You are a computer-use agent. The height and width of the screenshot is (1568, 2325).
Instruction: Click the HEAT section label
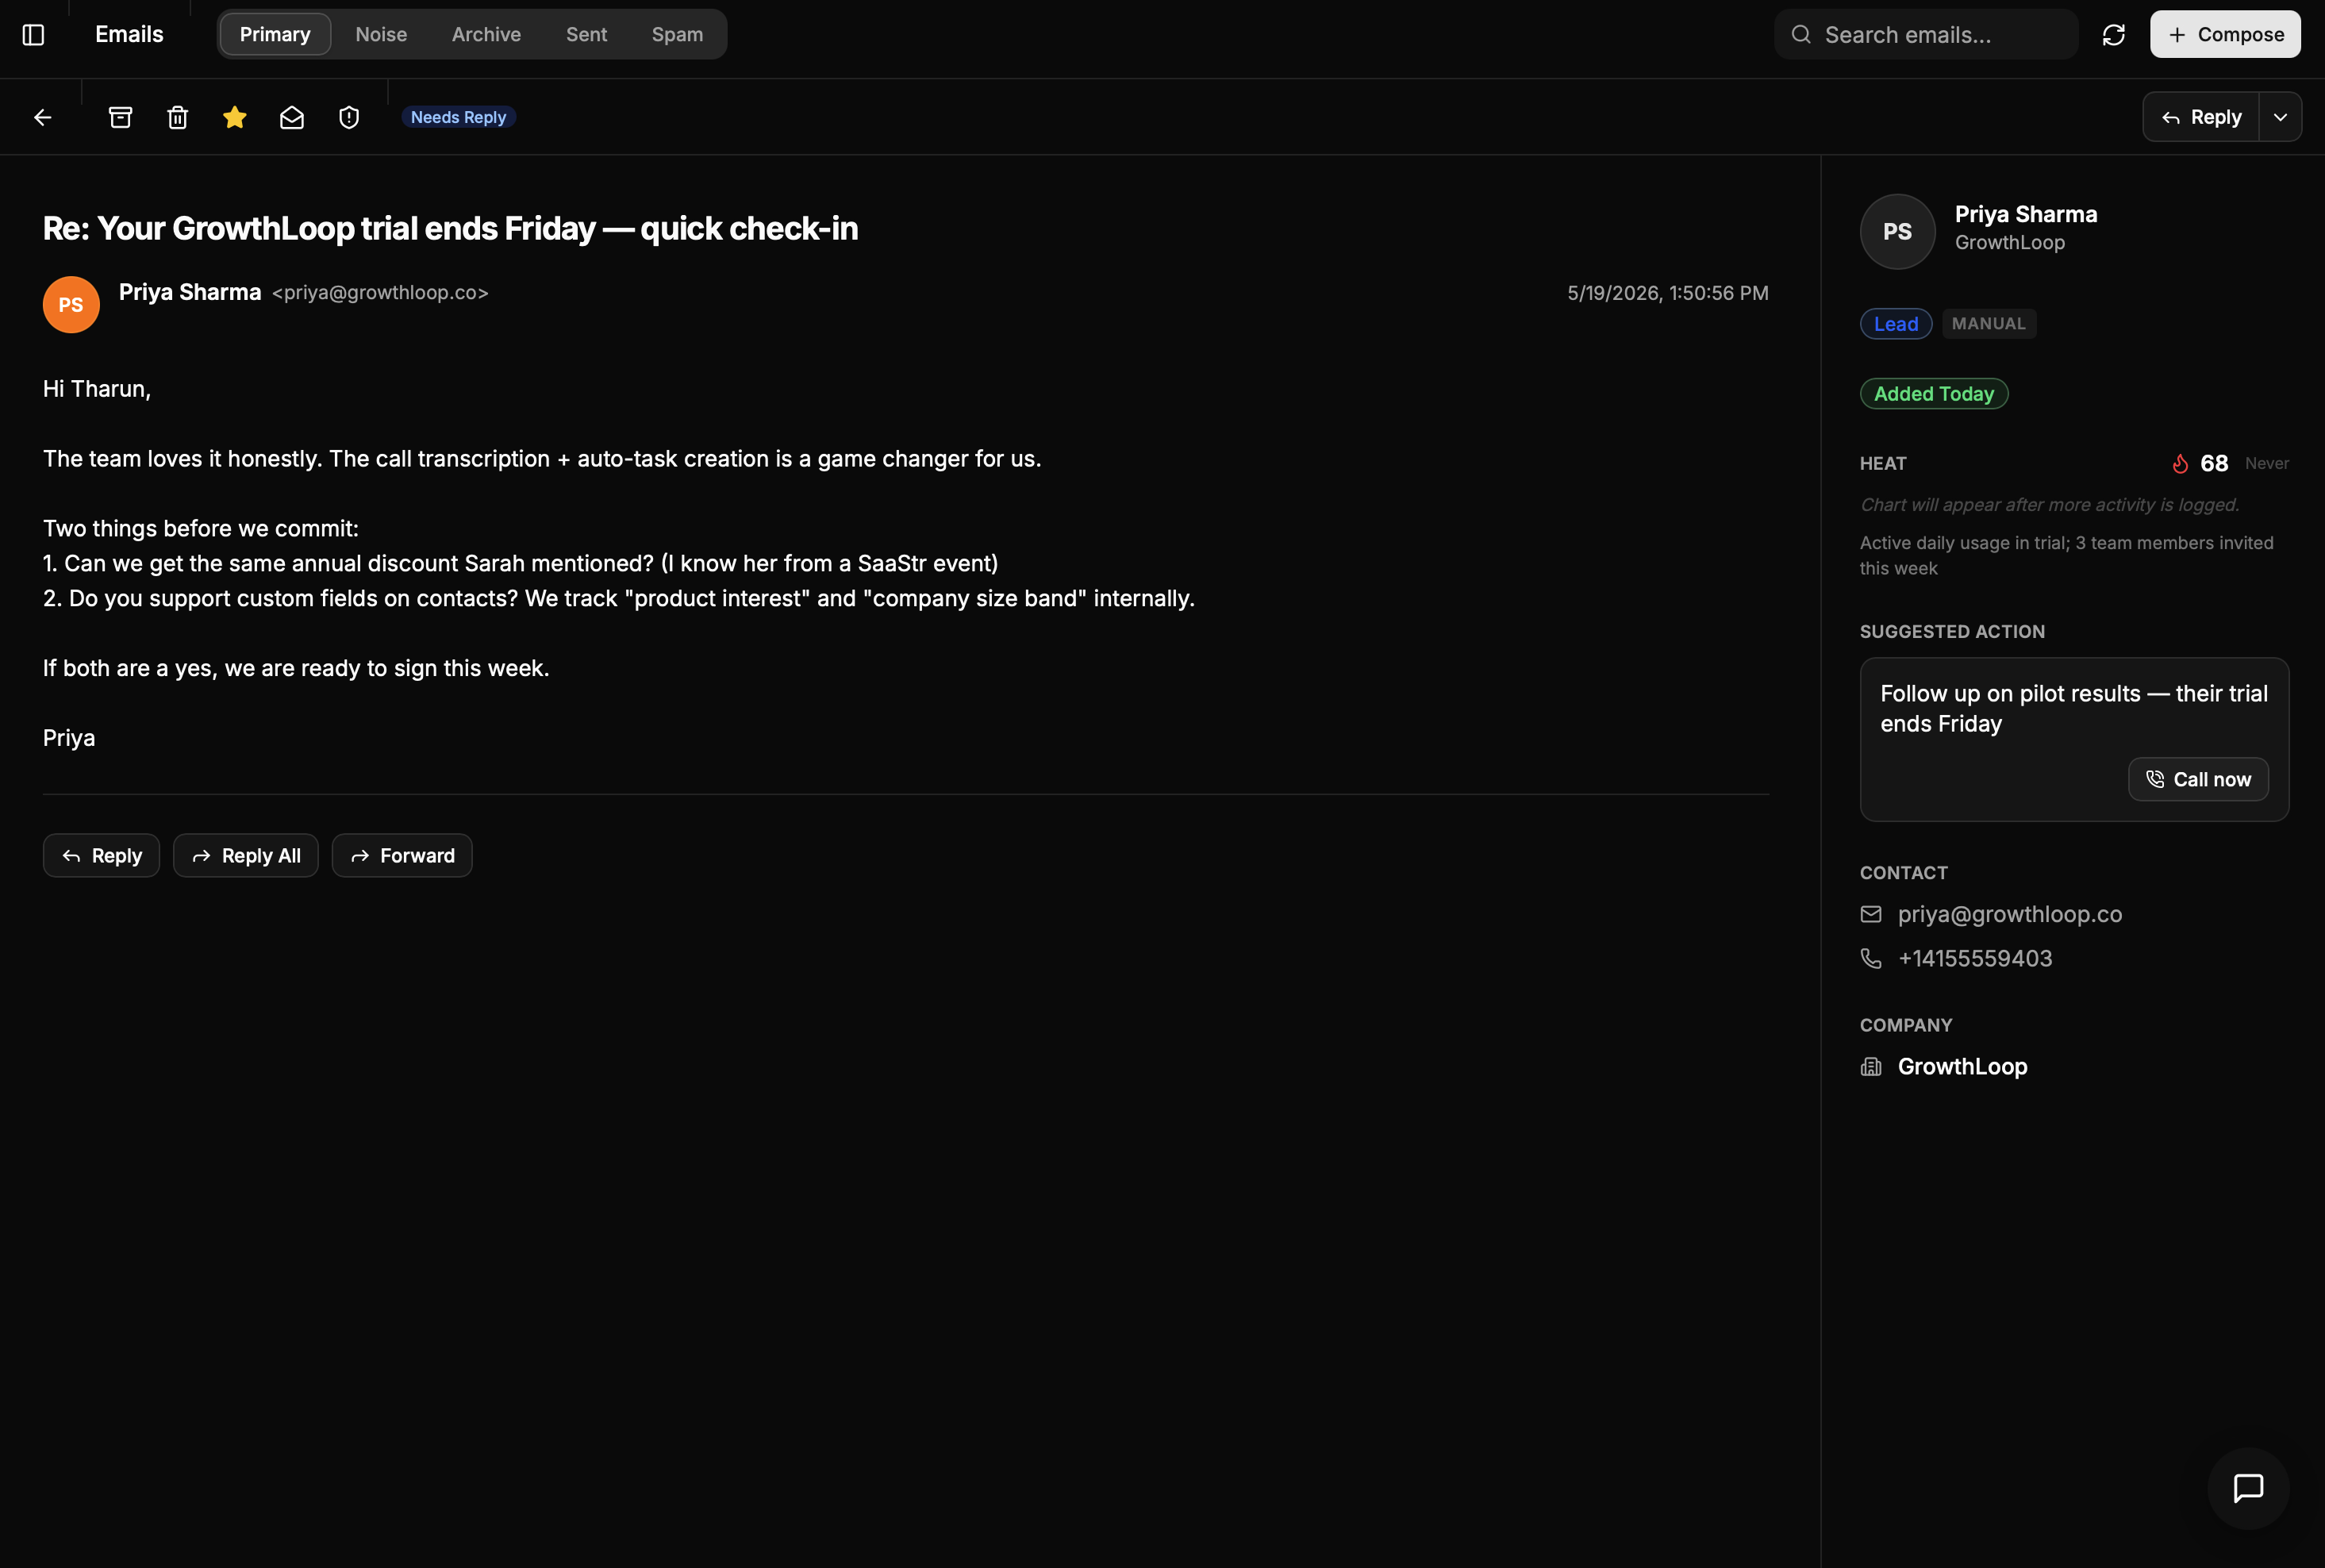tap(1882, 463)
